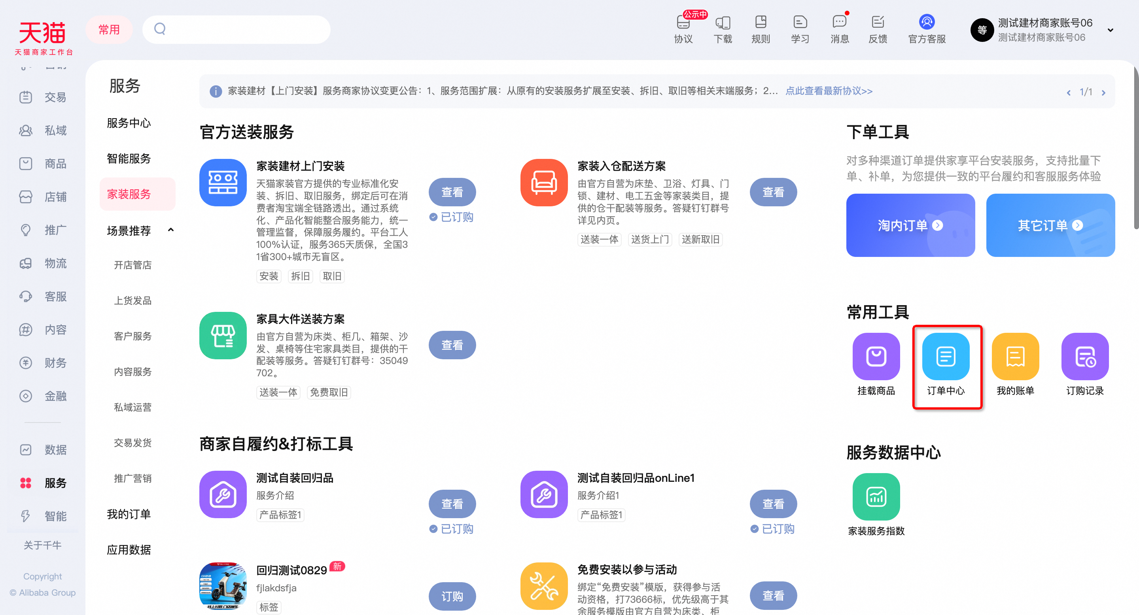Click the 回归测试0829 product thumbnail
Screen dimensions: 1139x615
[223, 586]
